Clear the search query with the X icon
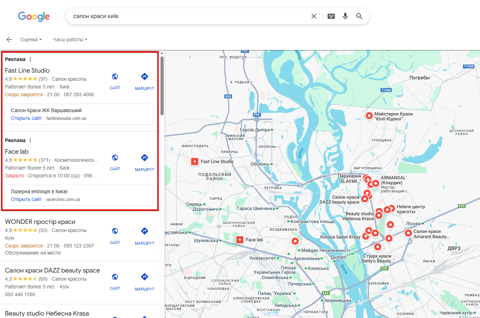480x318 pixels. coord(314,16)
